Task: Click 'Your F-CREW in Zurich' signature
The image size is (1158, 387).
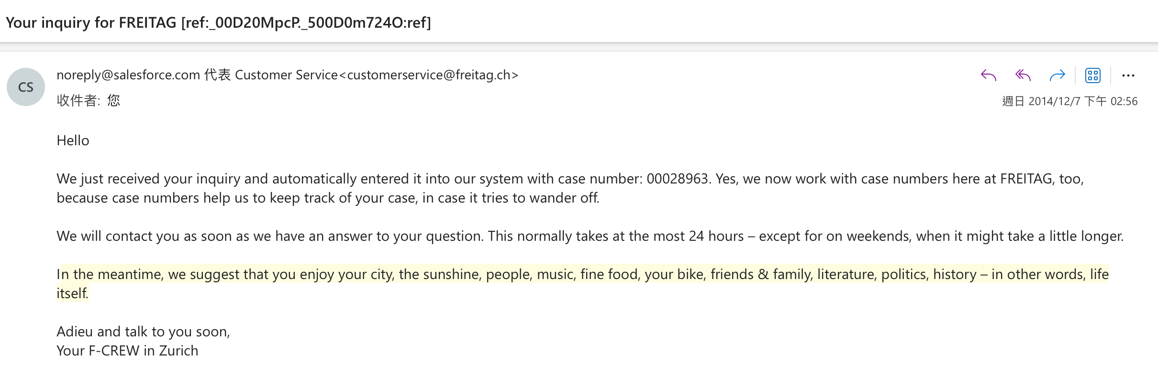Action: [127, 351]
